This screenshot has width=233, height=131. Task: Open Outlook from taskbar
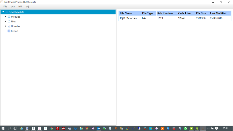pyautogui.click(x=99, y=128)
